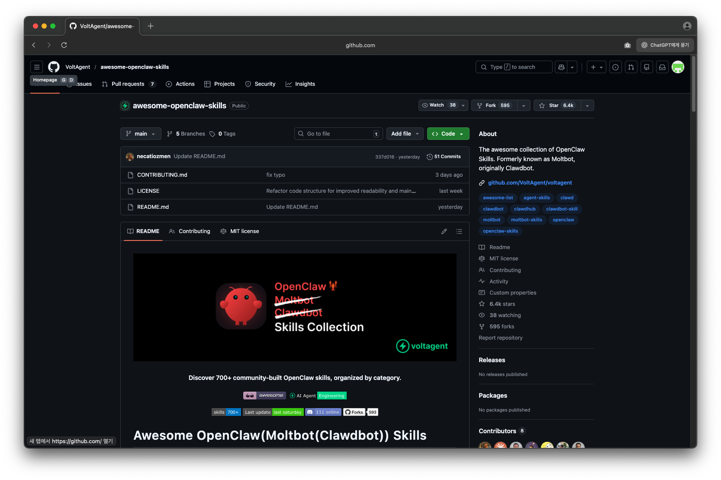This screenshot has height=480, width=721.
Task: Open the README outline list icon
Action: [x=459, y=231]
